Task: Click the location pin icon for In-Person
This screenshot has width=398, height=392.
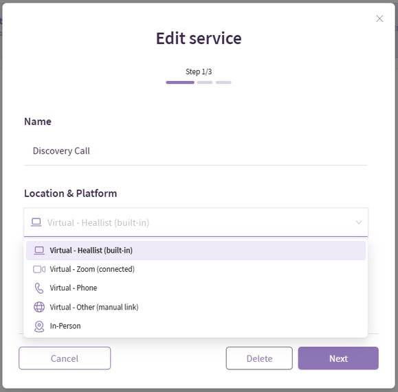Action: pyautogui.click(x=39, y=326)
